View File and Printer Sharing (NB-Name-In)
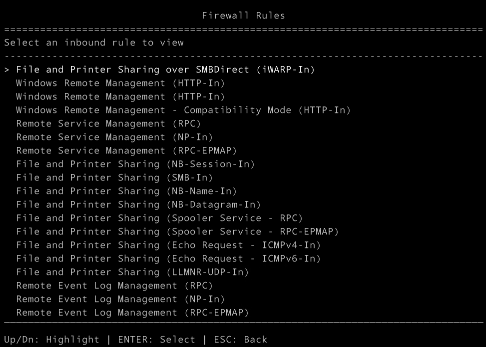Screen dimensions: 486x347 (x=126, y=191)
